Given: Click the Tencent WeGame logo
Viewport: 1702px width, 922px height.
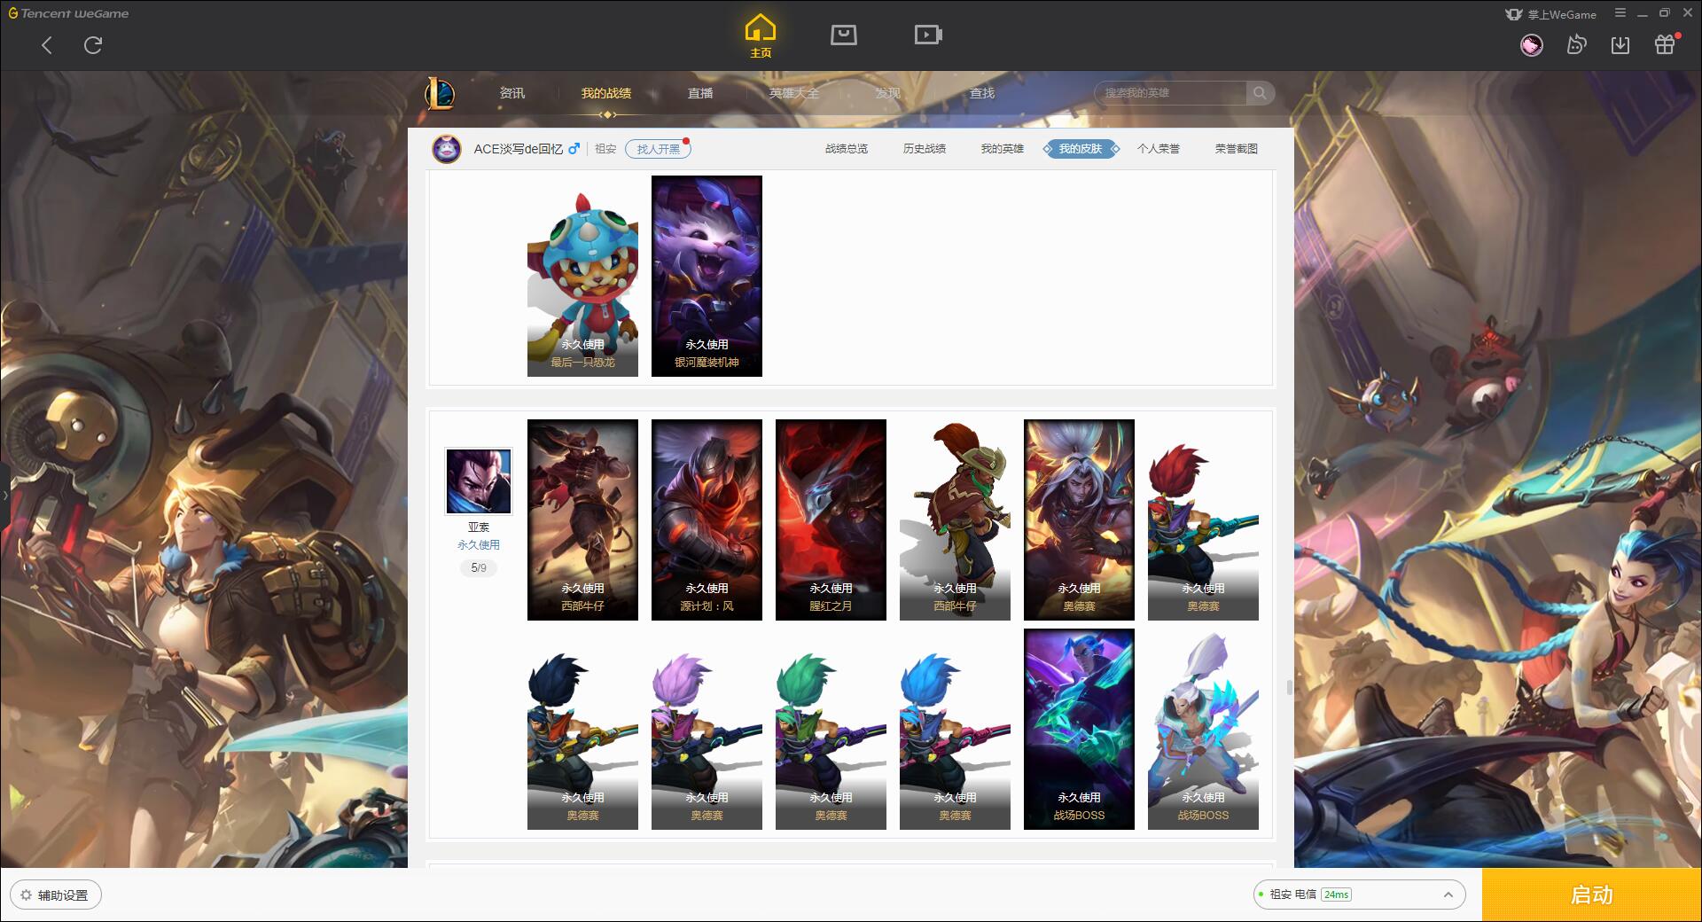Looking at the screenshot, I should pos(69,13).
